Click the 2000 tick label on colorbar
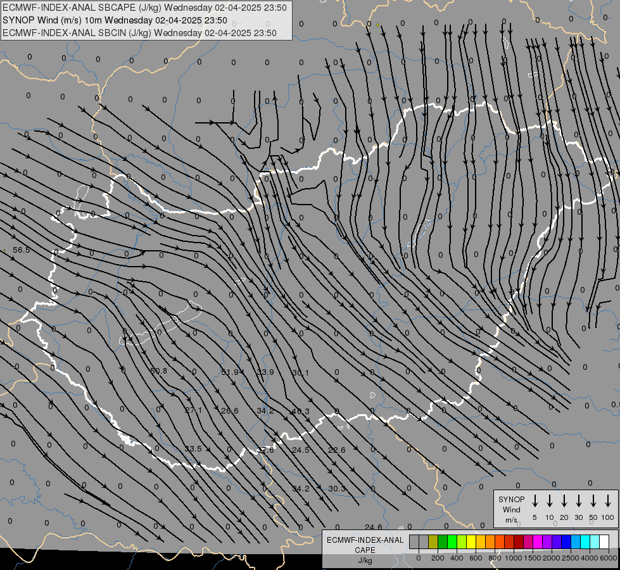 (x=552, y=558)
